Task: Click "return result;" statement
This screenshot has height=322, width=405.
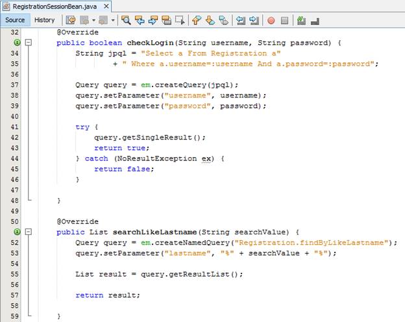Action: [x=108, y=295]
